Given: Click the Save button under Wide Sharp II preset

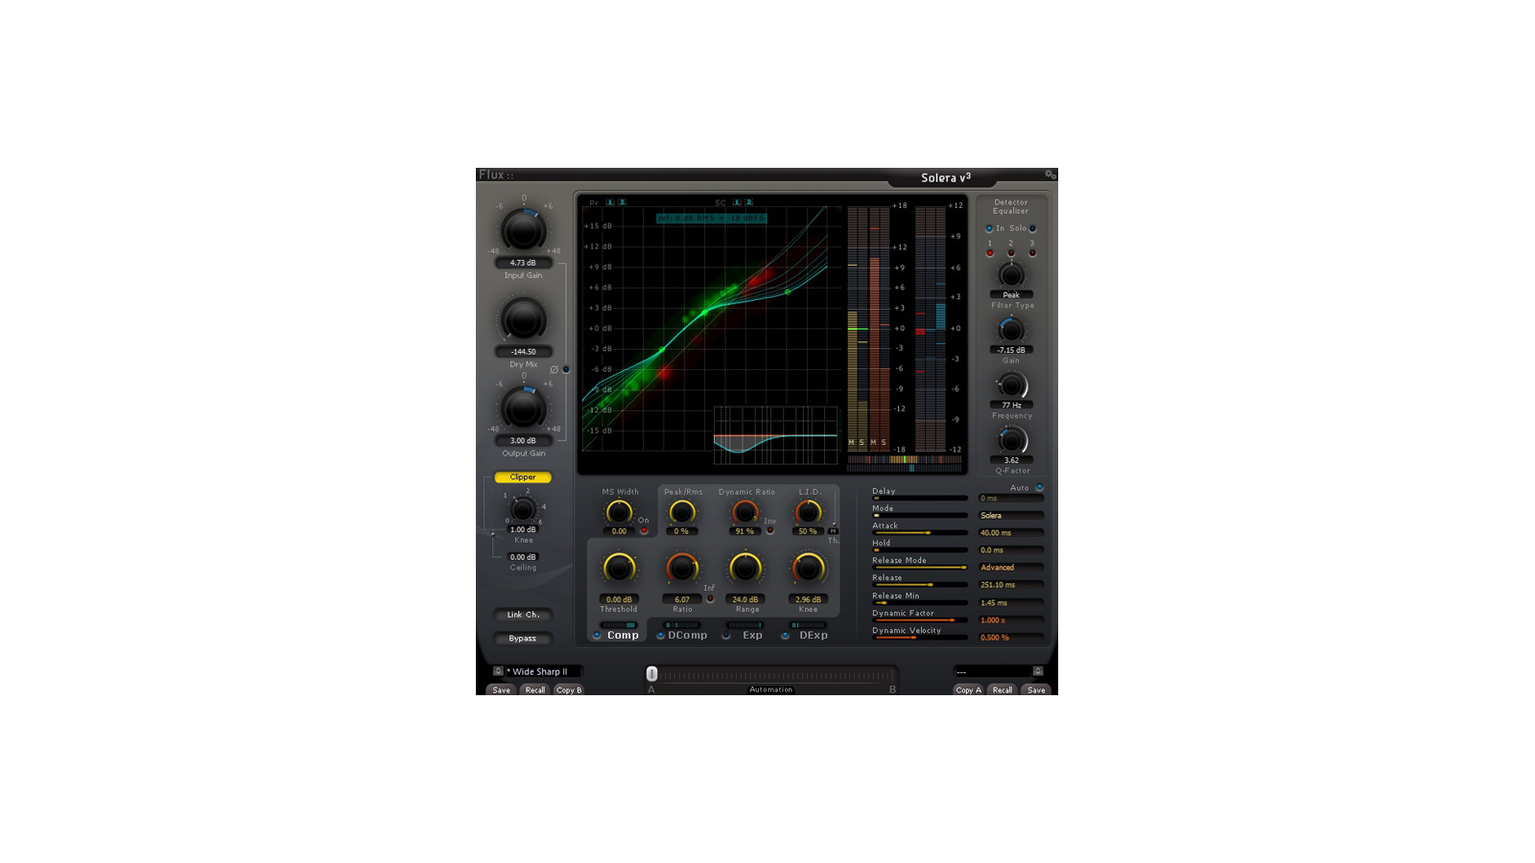Looking at the screenshot, I should coord(502,689).
